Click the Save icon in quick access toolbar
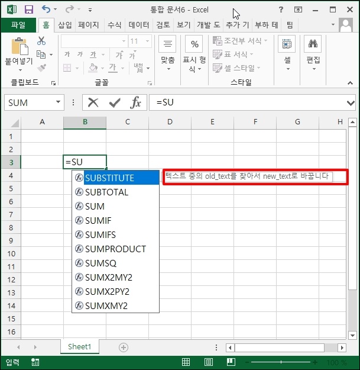Viewport: 360px width, 370px height. click(x=29, y=9)
